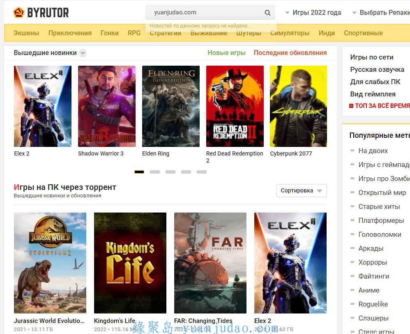Open the Выбрать Репаки dropdown
Viewport: 410px width, 334px height.
[381, 13]
